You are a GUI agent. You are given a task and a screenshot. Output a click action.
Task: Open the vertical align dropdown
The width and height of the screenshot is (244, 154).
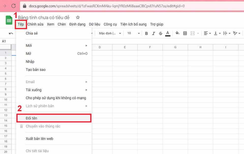217,33
